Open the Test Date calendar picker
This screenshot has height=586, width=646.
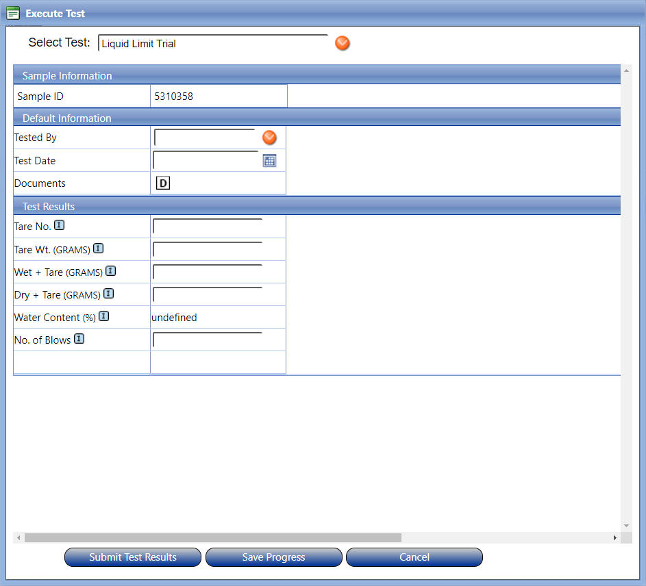click(x=270, y=161)
